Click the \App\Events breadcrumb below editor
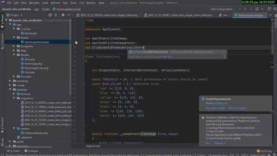The height and width of the screenshot is (156, 277). pos(93,146)
